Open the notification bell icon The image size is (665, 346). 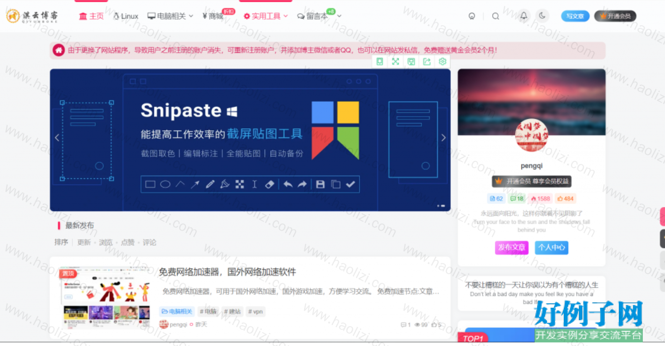[524, 16]
